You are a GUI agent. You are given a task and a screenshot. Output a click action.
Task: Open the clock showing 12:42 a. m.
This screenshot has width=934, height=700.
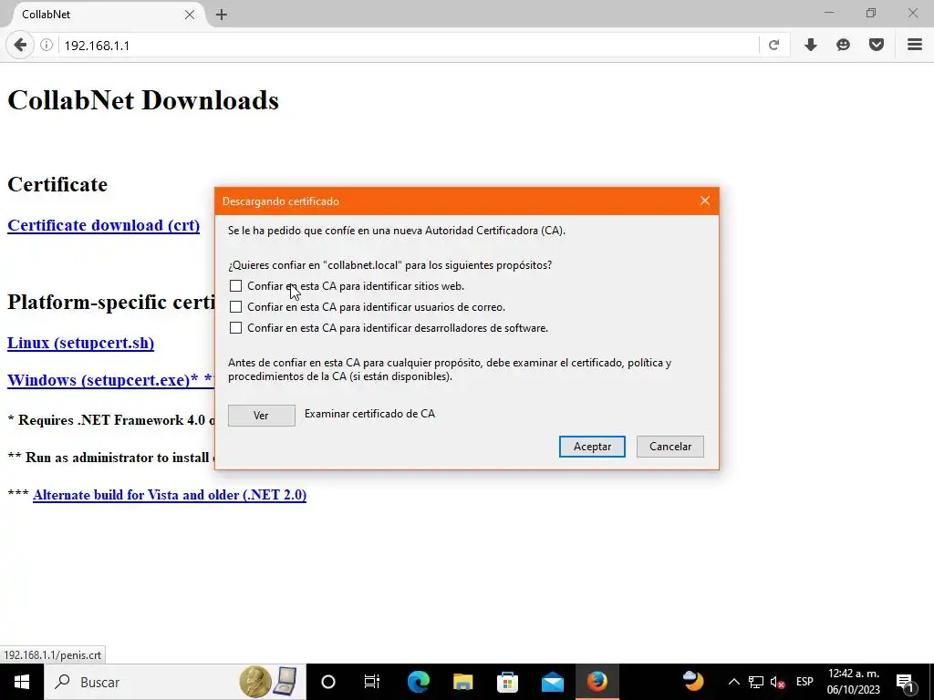(x=853, y=682)
